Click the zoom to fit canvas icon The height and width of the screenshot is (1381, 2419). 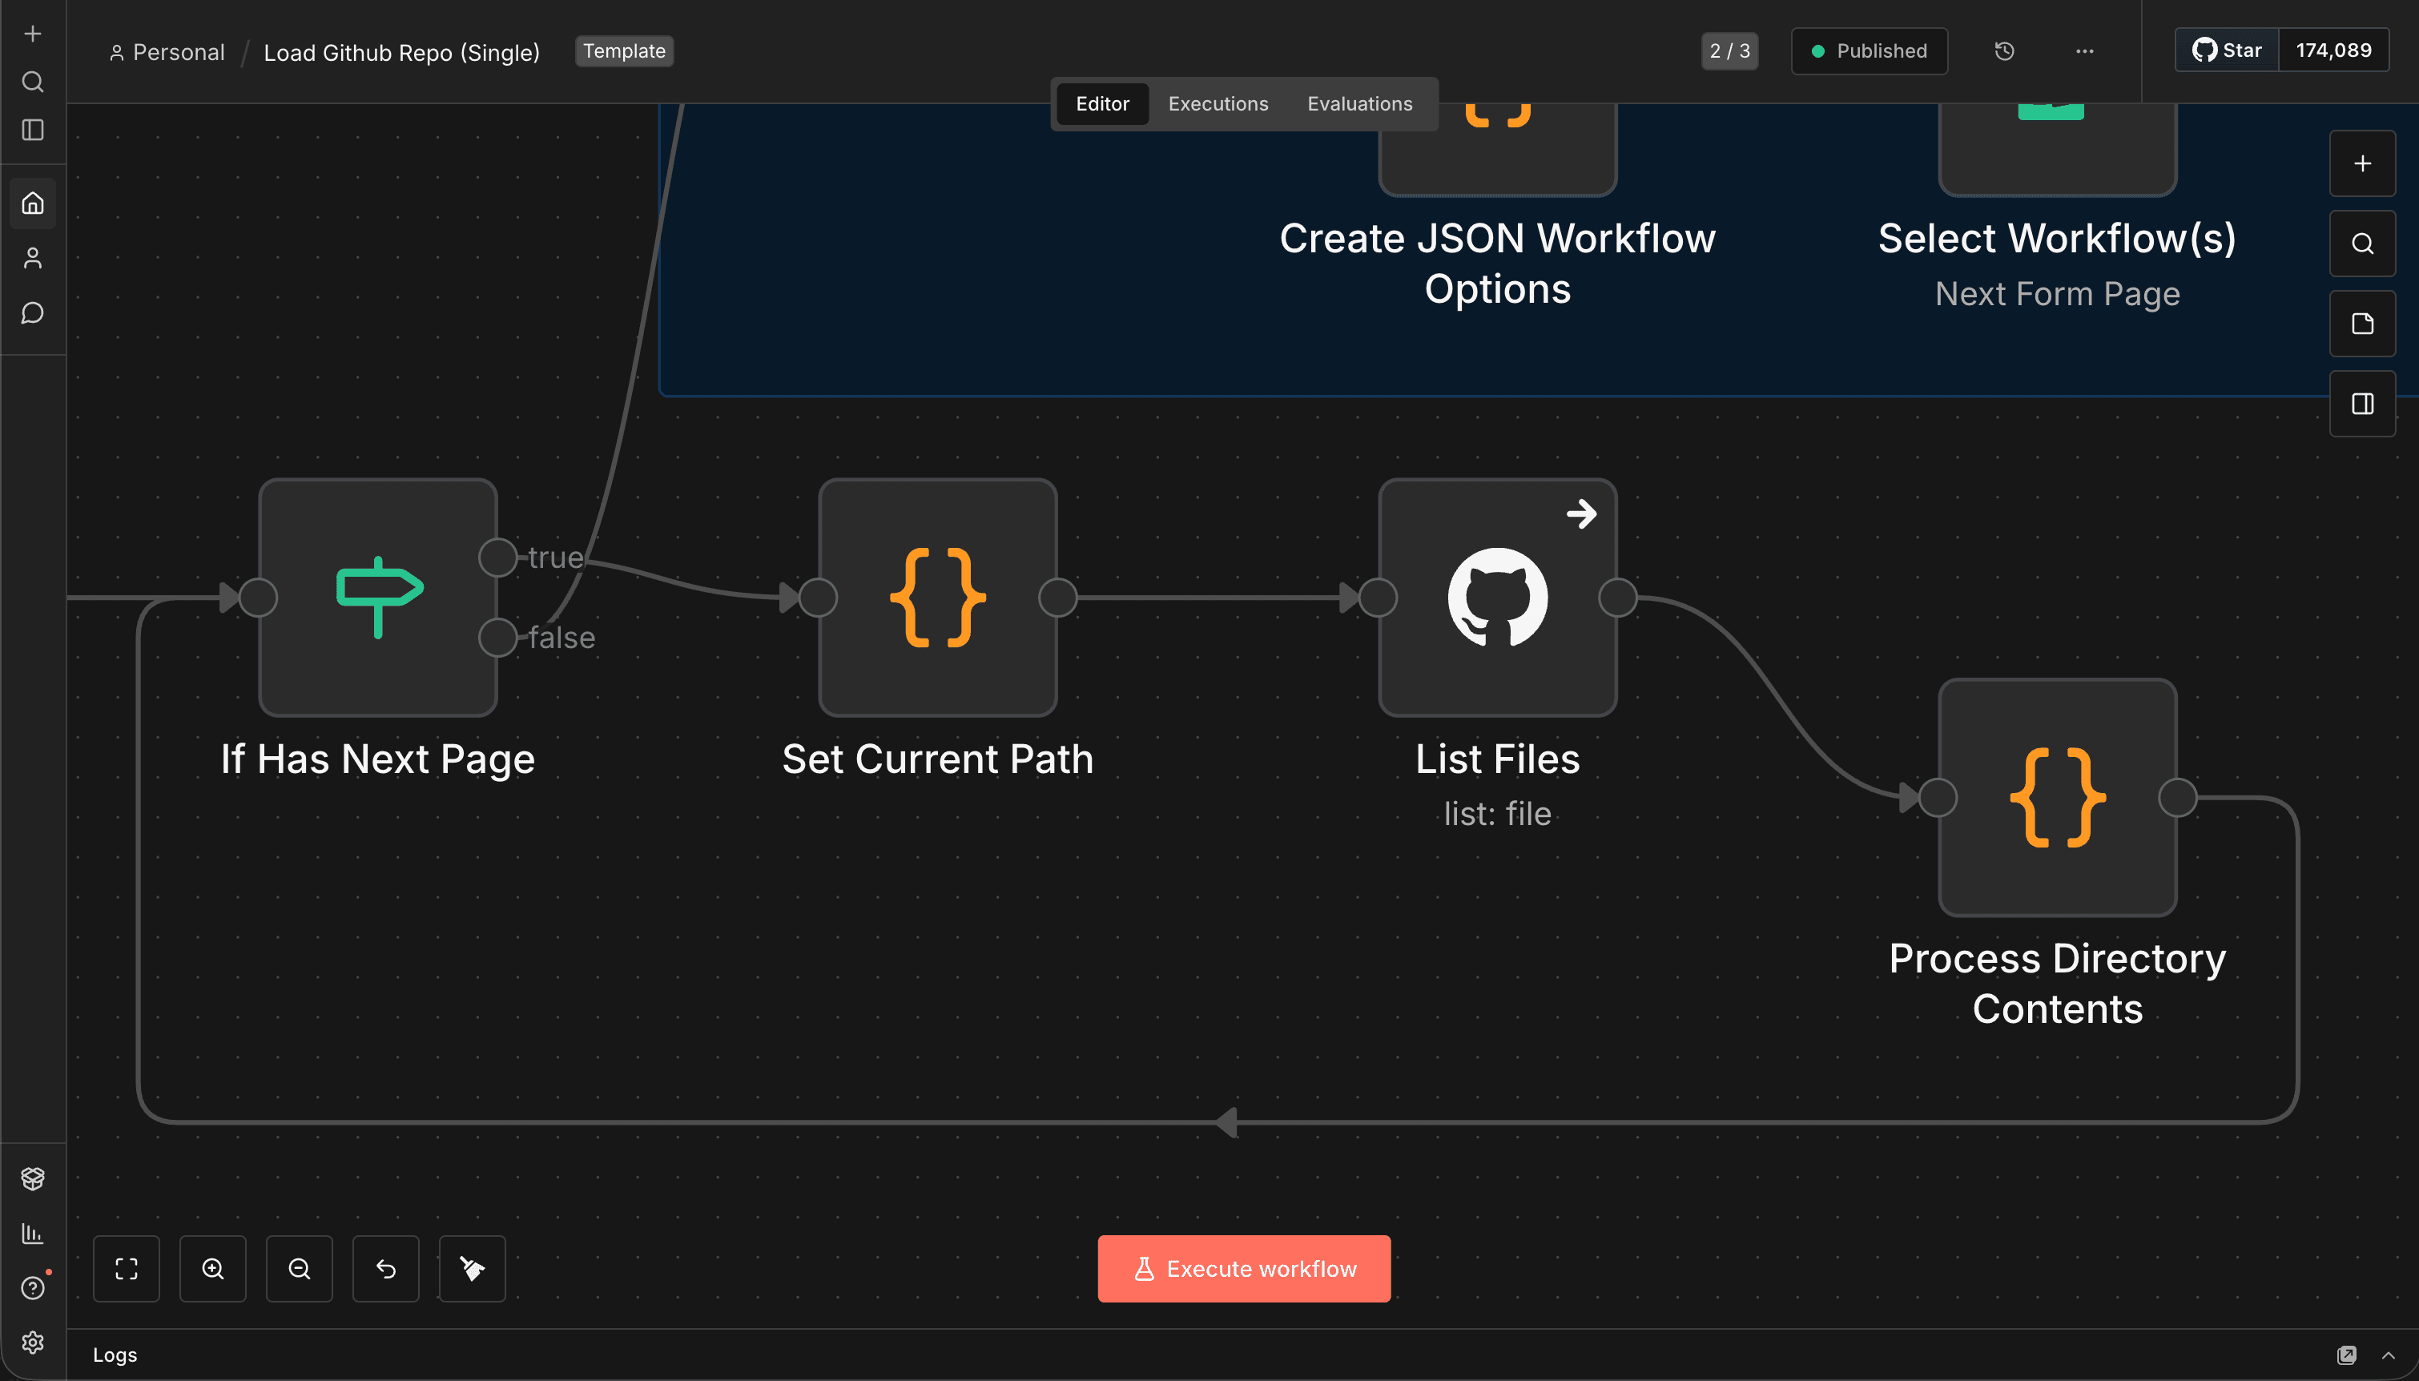(x=126, y=1268)
